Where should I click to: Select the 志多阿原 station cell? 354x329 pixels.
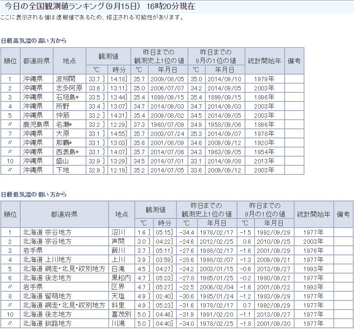69,88
